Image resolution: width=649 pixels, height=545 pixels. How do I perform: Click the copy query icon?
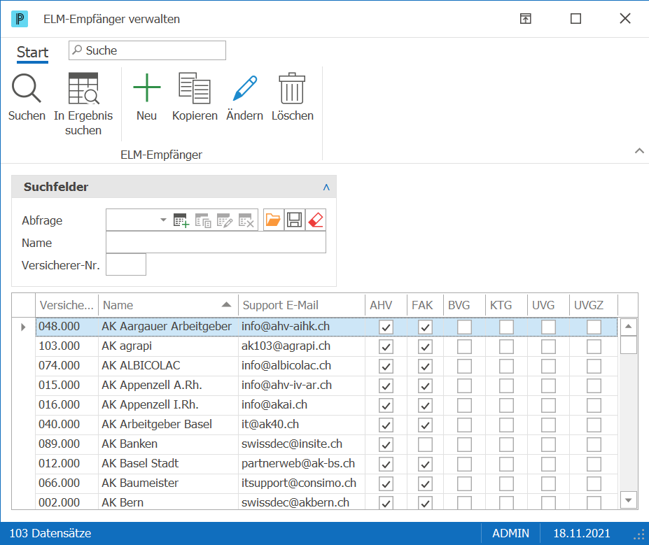click(203, 220)
